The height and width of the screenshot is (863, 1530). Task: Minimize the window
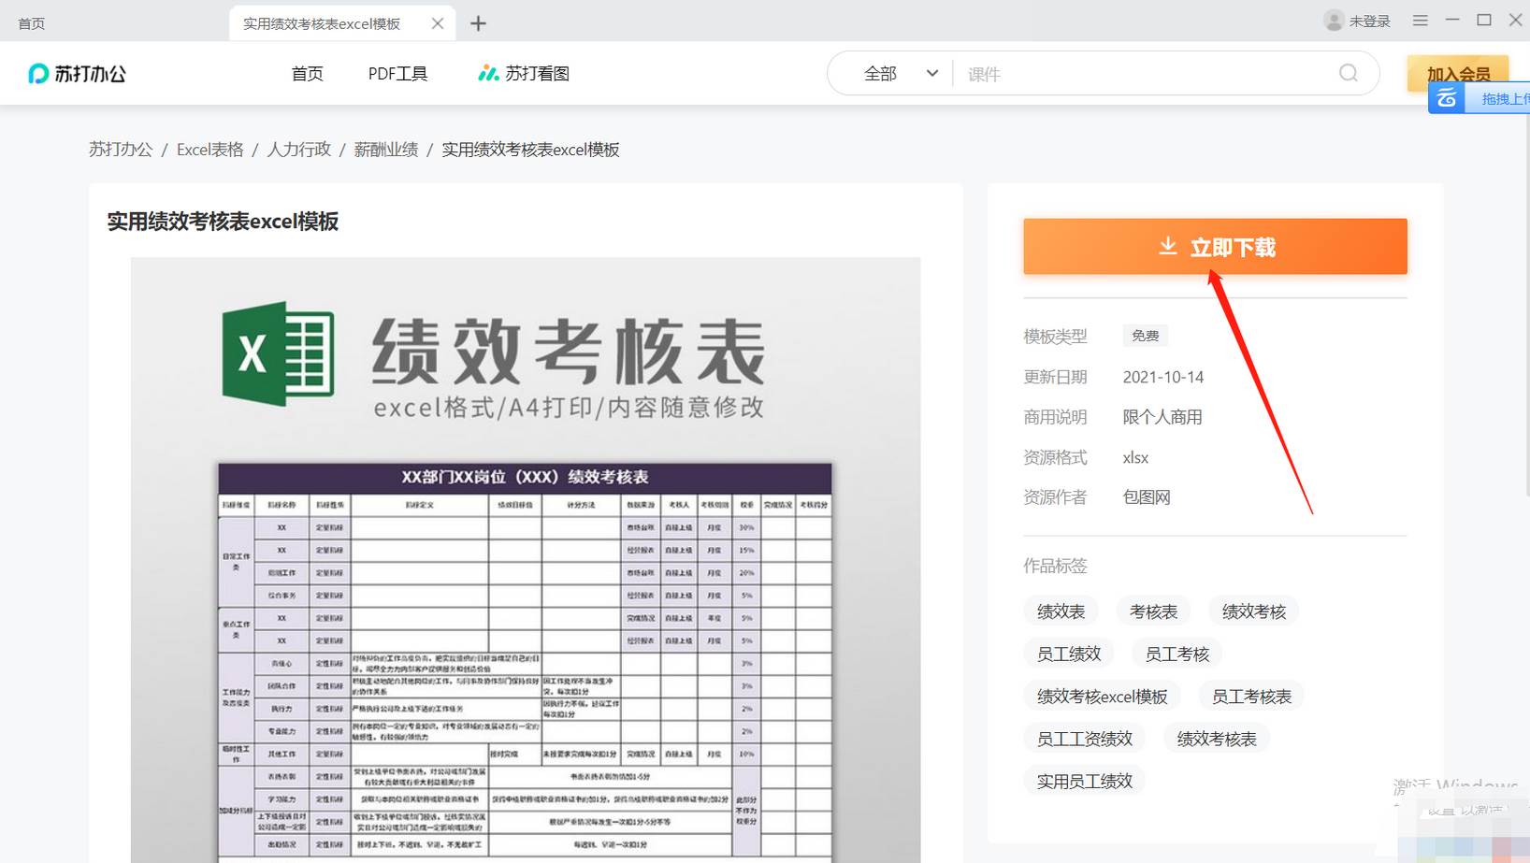click(x=1451, y=20)
